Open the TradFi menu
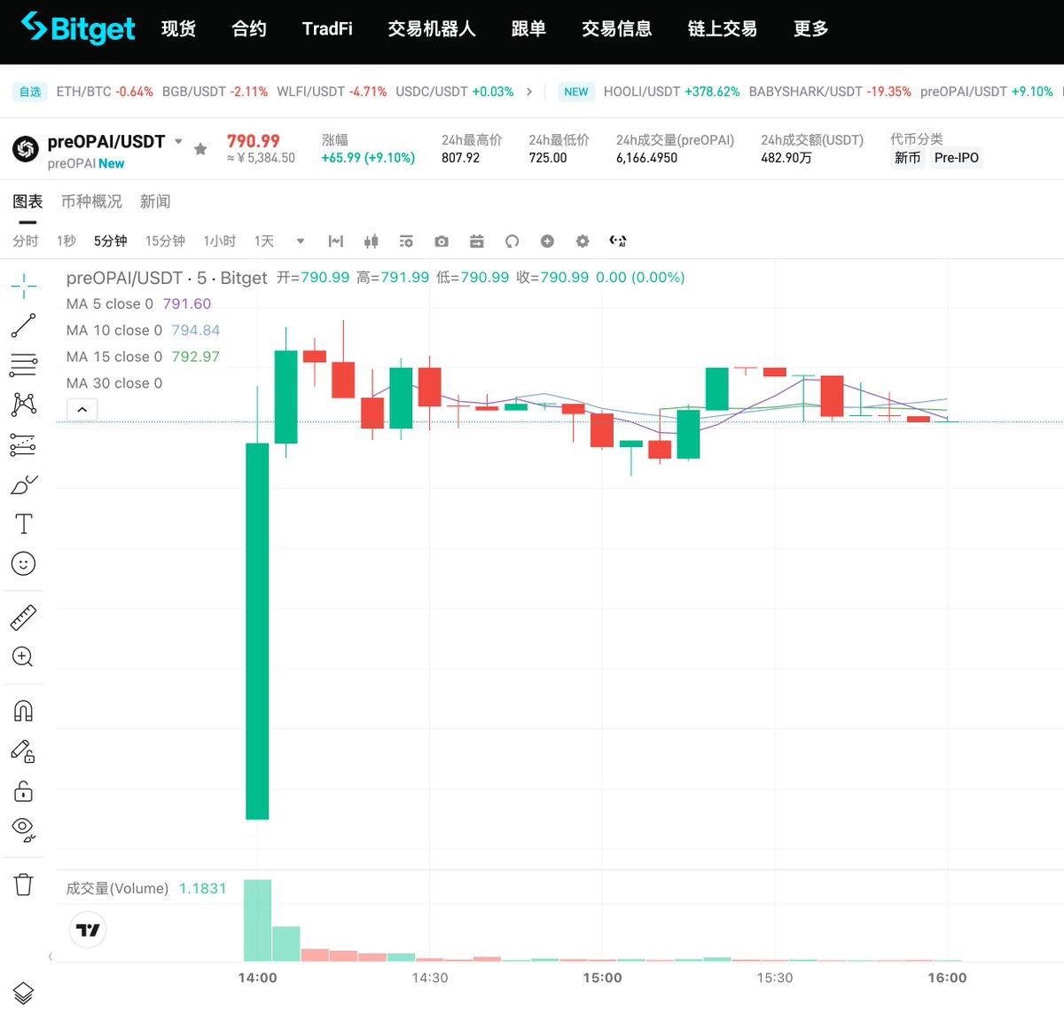The width and height of the screenshot is (1064, 1030). tap(327, 29)
